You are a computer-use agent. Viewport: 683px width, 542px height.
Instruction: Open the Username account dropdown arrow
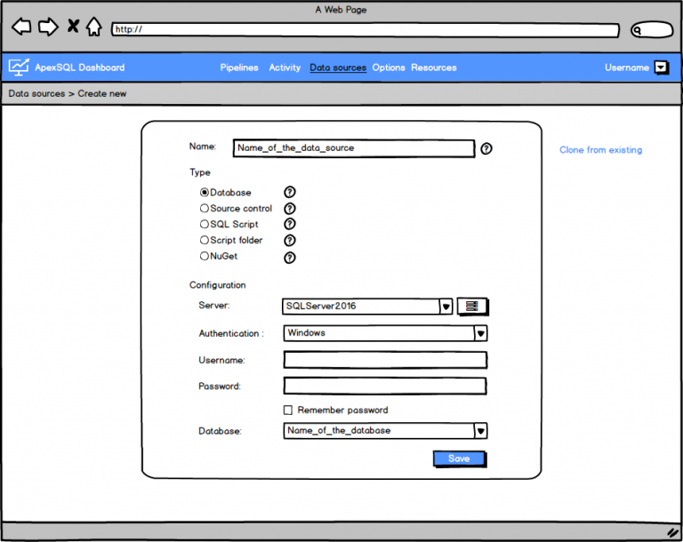pos(661,68)
